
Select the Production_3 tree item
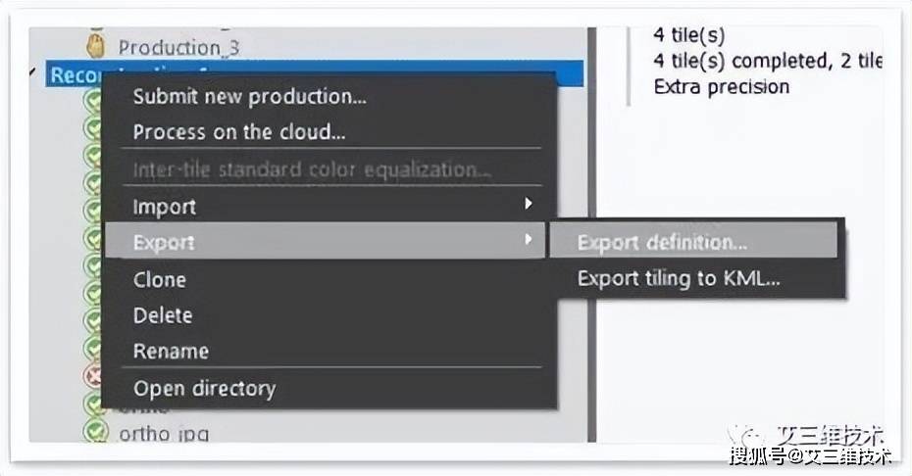click(178, 47)
